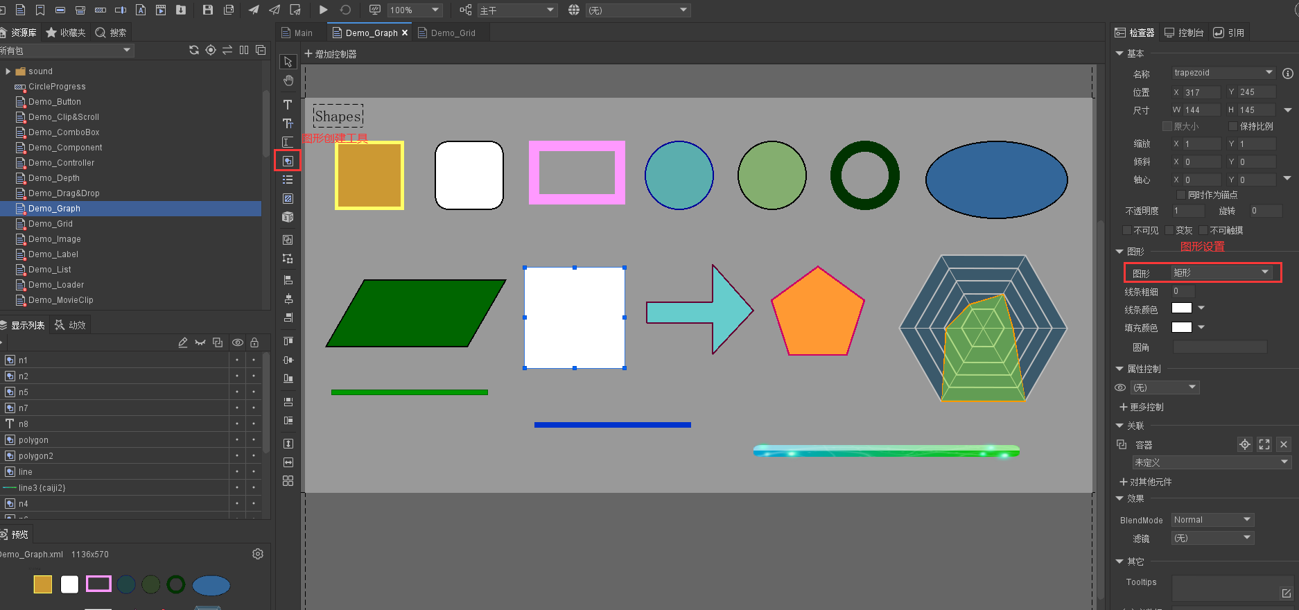Start preview with the play icon
Viewport: 1299px width, 610px height.
(x=323, y=10)
